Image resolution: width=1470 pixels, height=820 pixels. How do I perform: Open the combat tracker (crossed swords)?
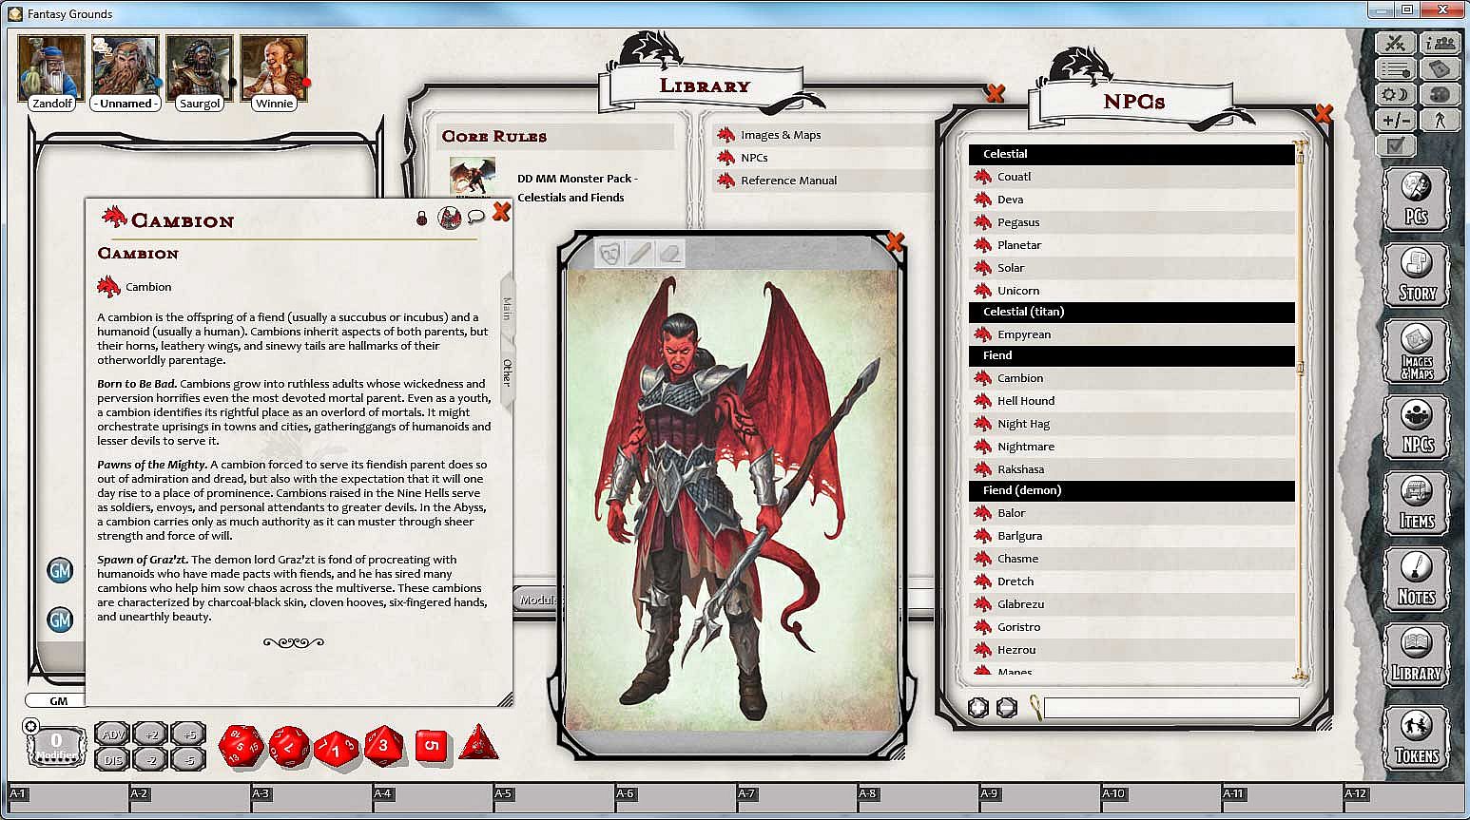[1396, 43]
